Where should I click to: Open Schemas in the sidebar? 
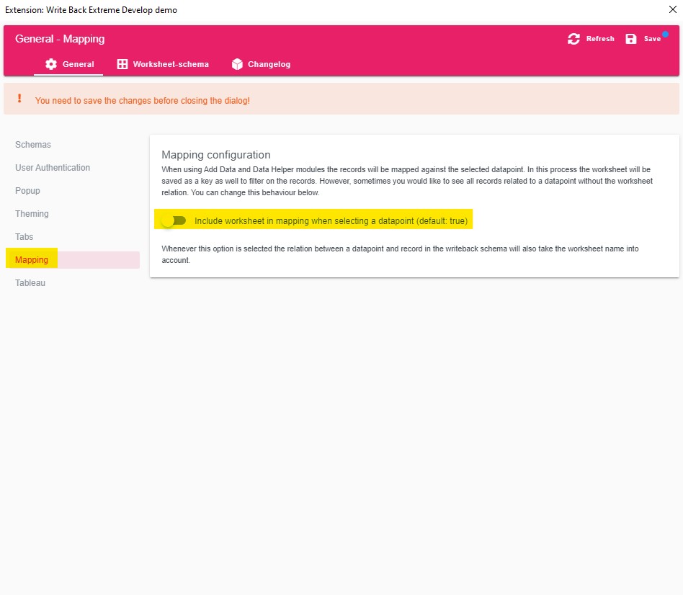click(x=33, y=145)
